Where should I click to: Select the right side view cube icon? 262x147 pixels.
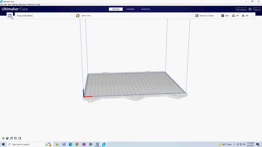[x=20, y=138]
